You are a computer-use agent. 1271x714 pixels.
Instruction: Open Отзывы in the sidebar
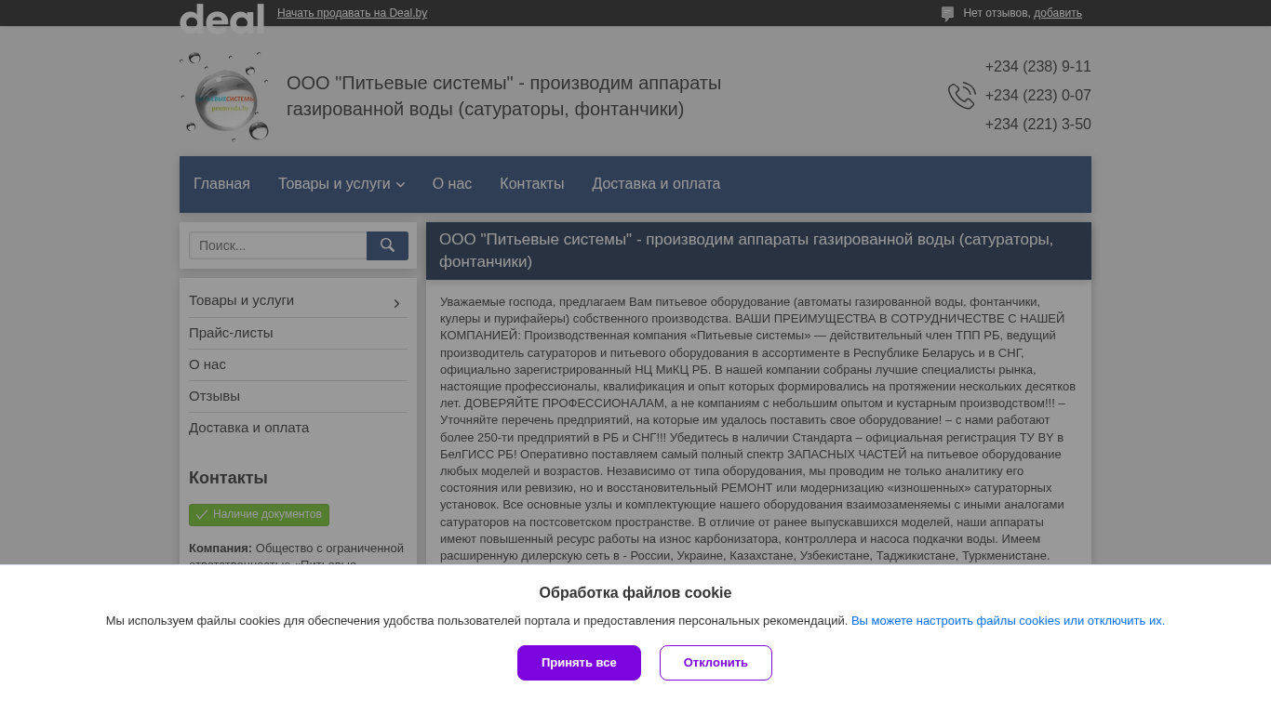pyautogui.click(x=214, y=396)
